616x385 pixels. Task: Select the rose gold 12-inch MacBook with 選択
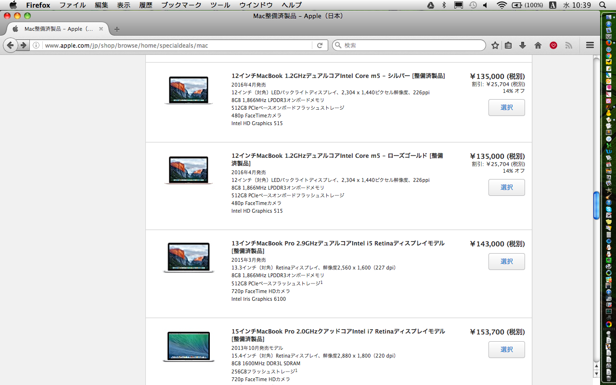tap(506, 187)
